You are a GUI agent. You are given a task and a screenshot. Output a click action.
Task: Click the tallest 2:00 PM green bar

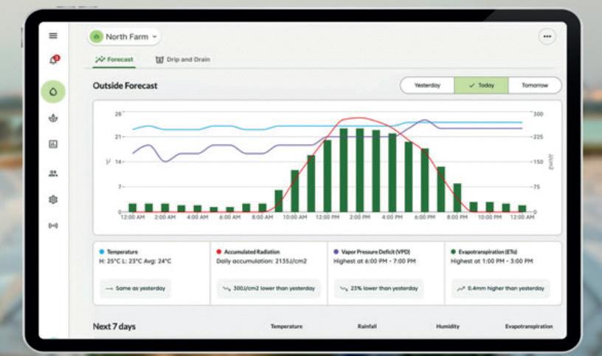click(360, 170)
